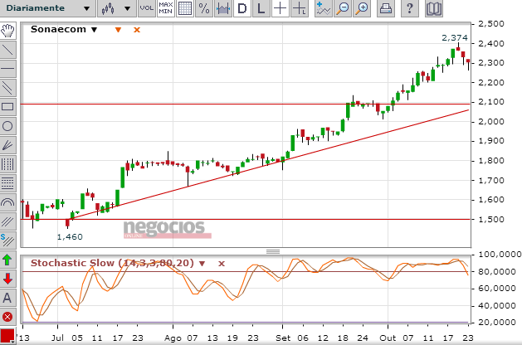Image resolution: width=522 pixels, height=345 pixels.
Task: Click the Ago month axis label
Action: 173,338
